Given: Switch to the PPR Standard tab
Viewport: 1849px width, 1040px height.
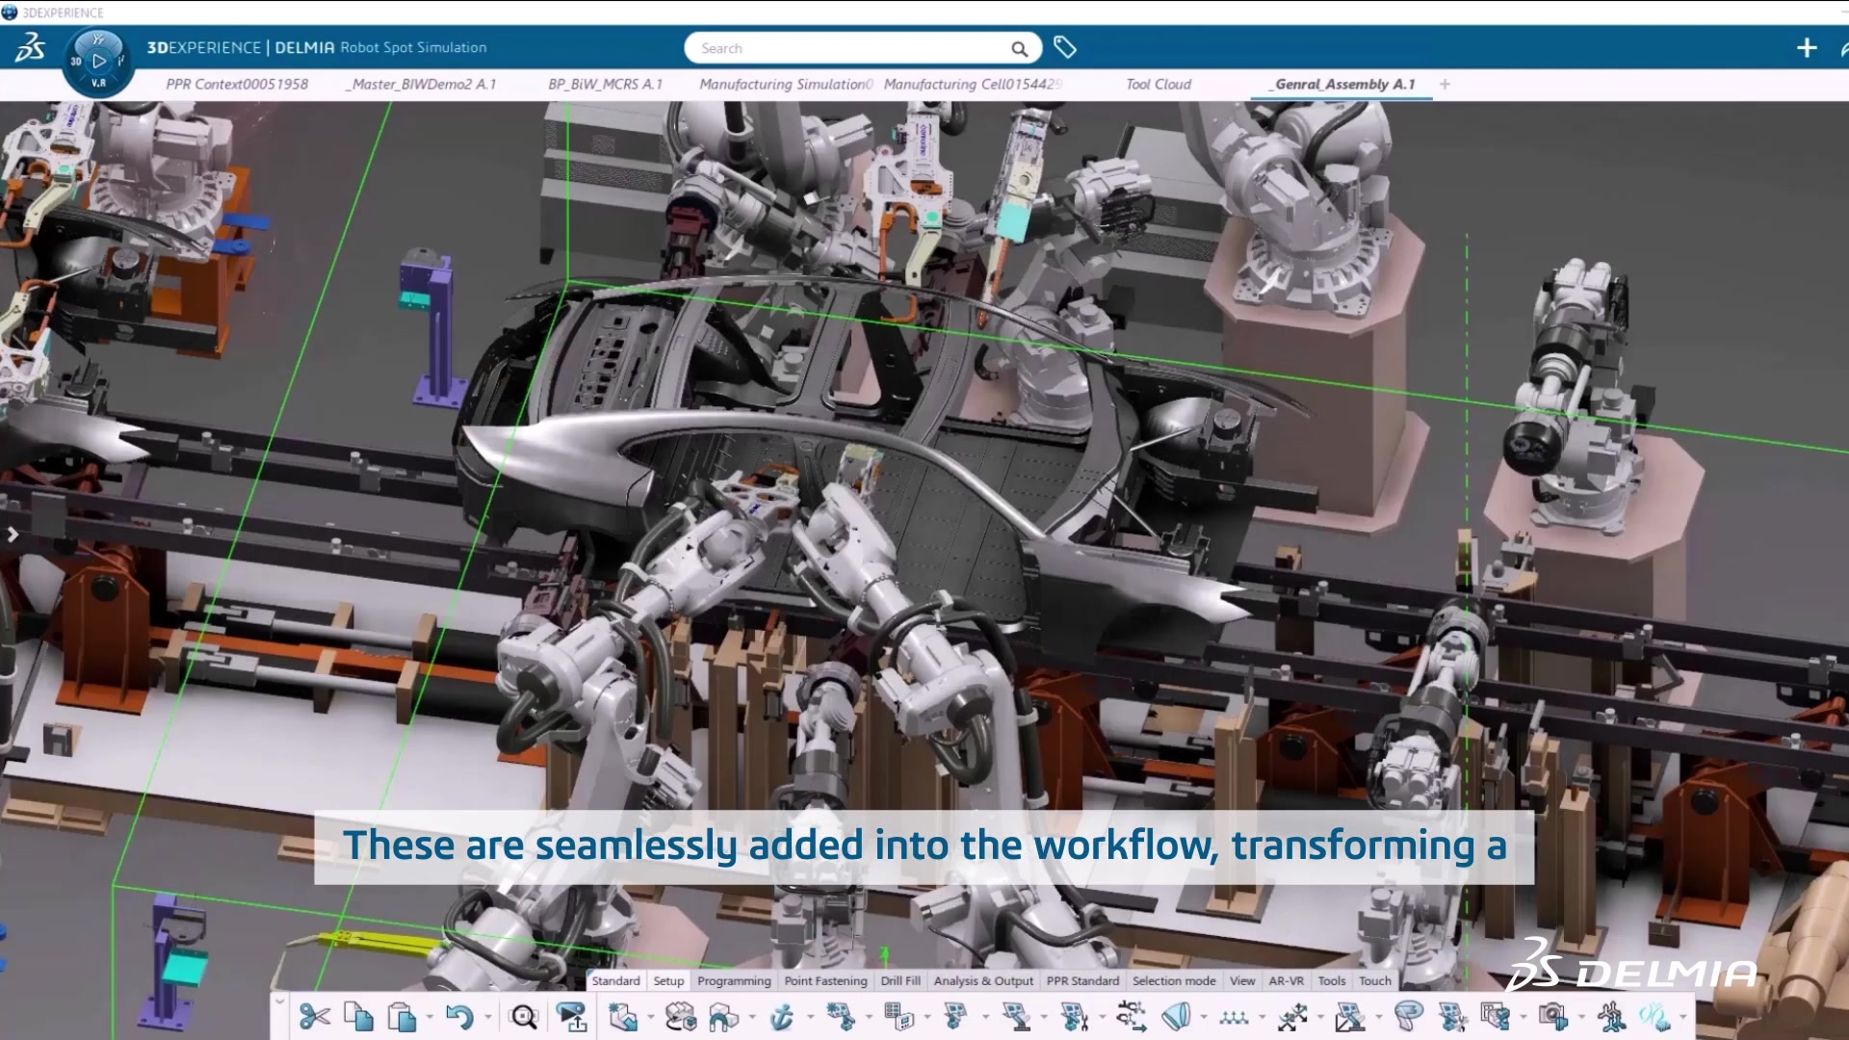Looking at the screenshot, I should click(x=1082, y=980).
